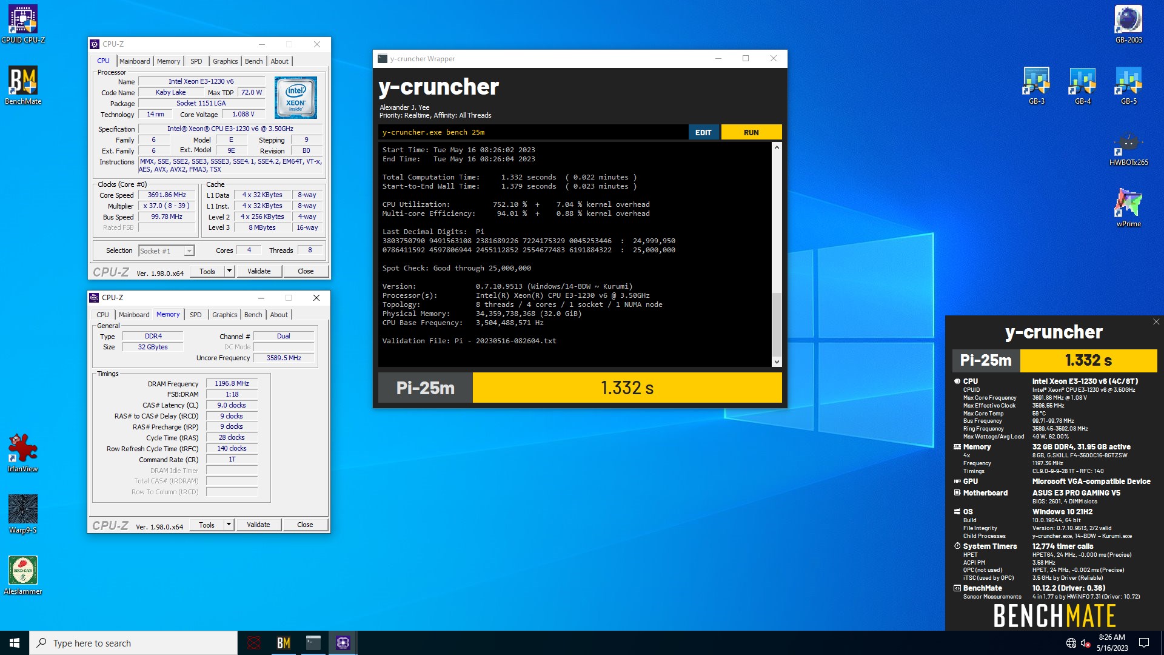Click Close button in the top CPU-Z window
The height and width of the screenshot is (655, 1164).
[x=306, y=271]
